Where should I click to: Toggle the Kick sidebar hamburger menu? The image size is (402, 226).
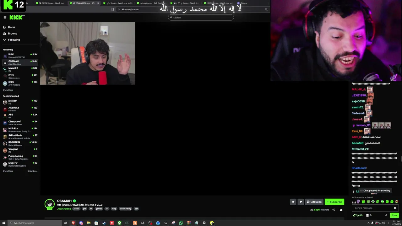tap(5, 17)
